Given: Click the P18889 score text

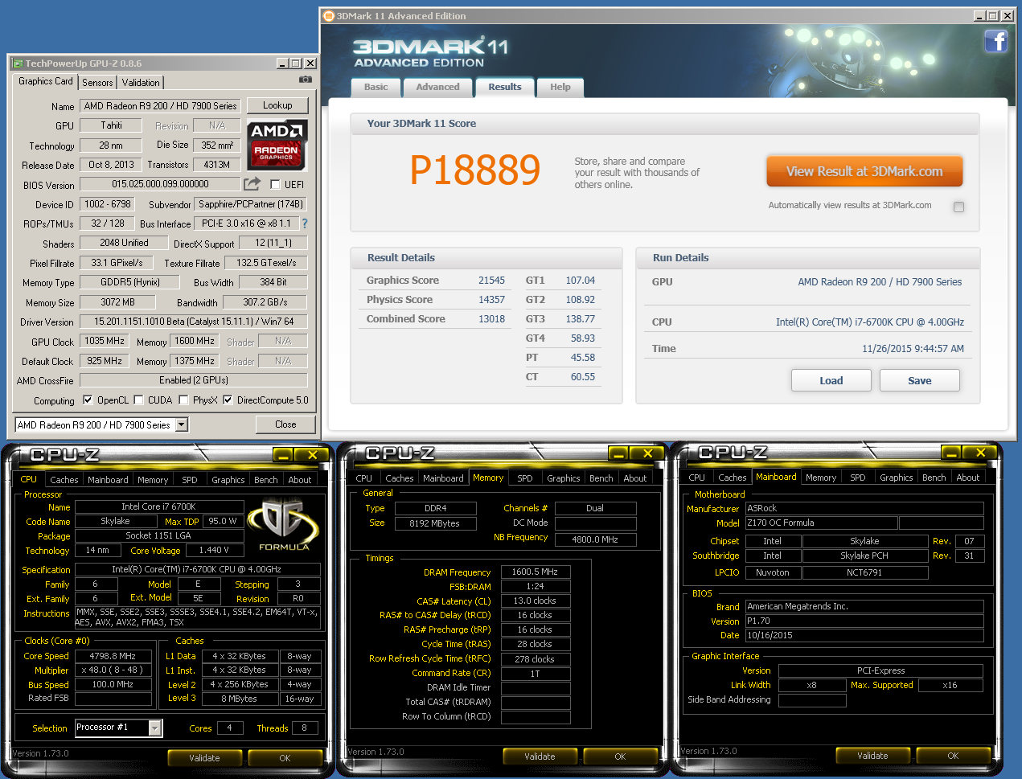Looking at the screenshot, I should (475, 170).
